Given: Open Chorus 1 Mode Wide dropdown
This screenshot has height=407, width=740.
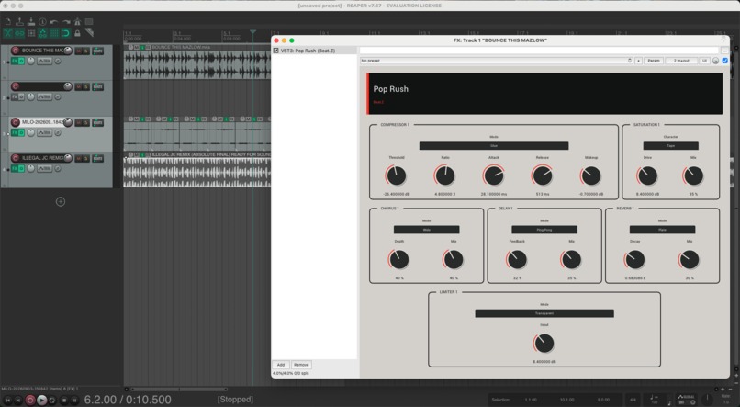Looking at the screenshot, I should click(x=426, y=230).
